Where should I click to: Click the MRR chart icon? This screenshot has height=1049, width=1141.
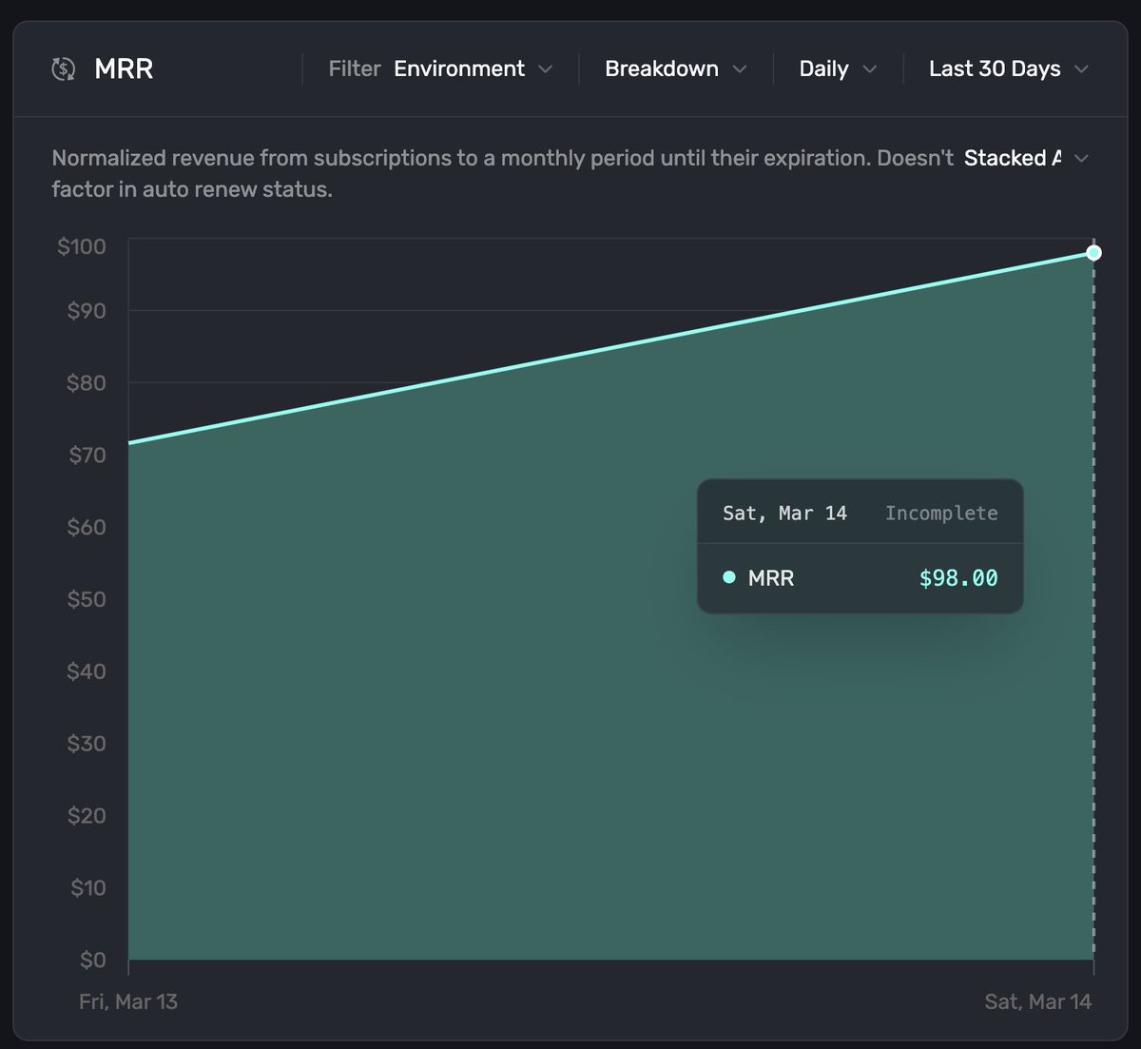[x=63, y=68]
